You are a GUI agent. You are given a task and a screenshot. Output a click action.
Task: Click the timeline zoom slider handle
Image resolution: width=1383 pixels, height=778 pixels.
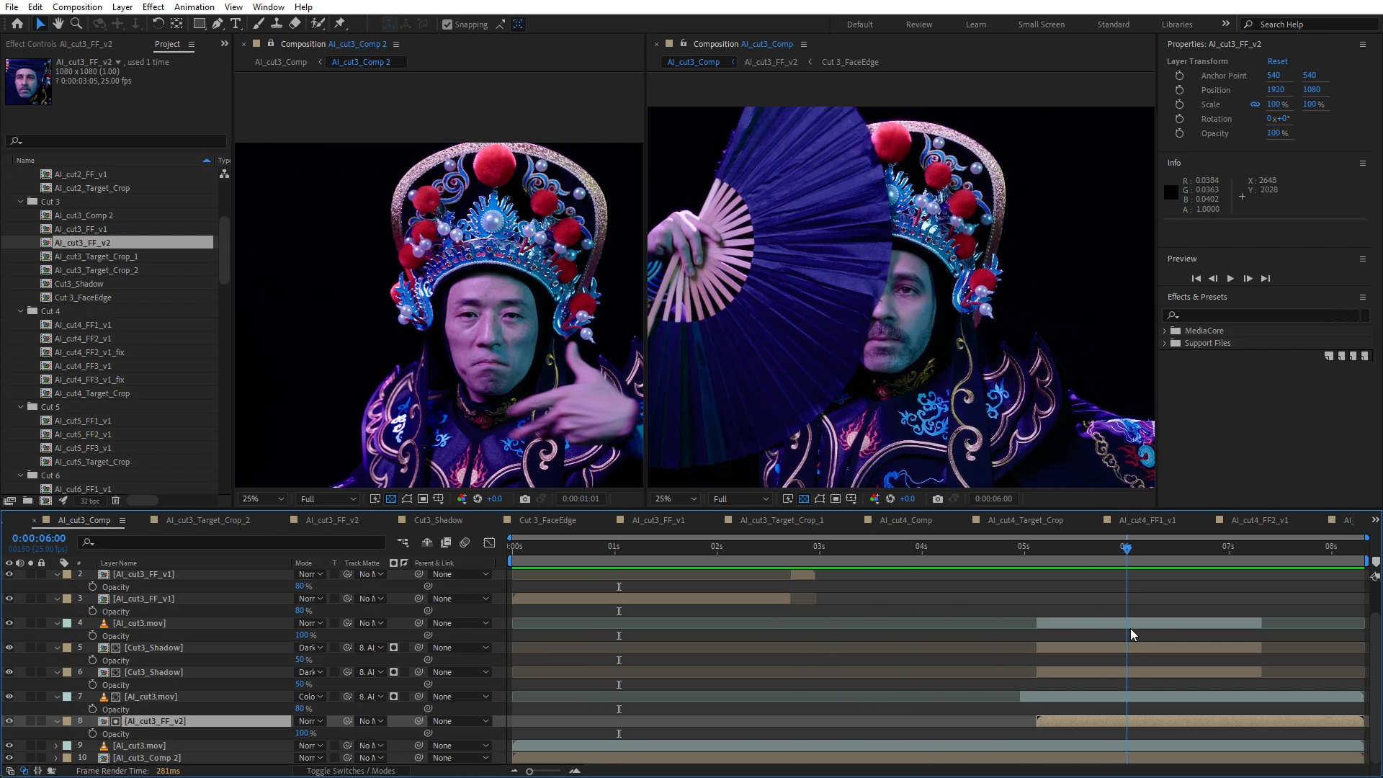[529, 772]
